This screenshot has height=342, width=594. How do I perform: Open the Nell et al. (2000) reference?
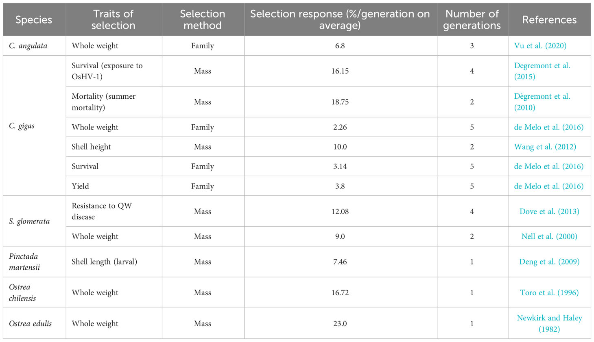549,236
